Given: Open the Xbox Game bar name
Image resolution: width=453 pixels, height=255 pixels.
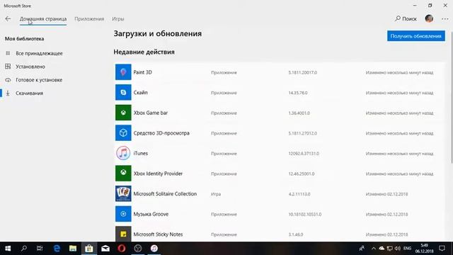Looking at the screenshot, I should click(151, 113).
